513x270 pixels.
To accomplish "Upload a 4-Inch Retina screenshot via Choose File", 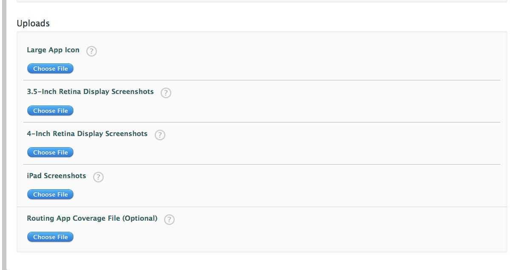I will [x=50, y=152].
